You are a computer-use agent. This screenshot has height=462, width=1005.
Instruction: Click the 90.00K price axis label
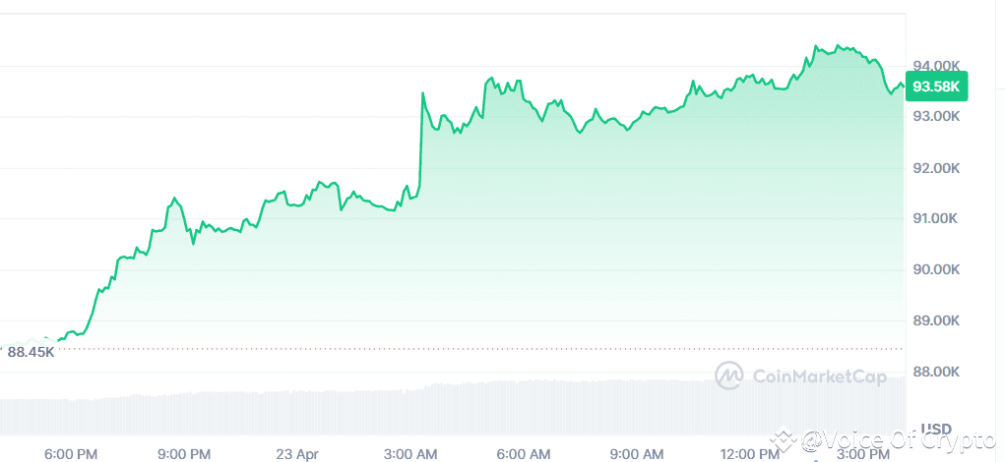click(x=936, y=269)
